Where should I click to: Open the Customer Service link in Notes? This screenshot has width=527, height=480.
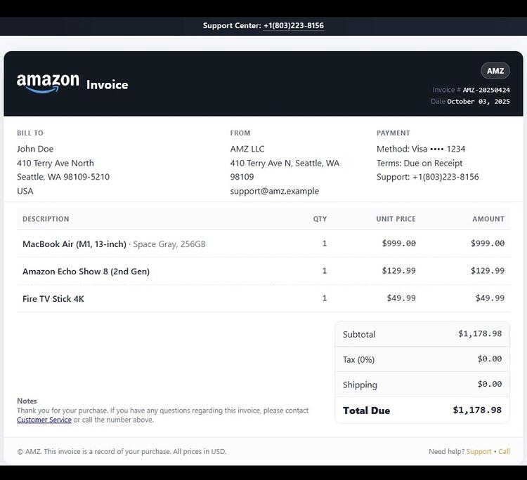tap(44, 420)
